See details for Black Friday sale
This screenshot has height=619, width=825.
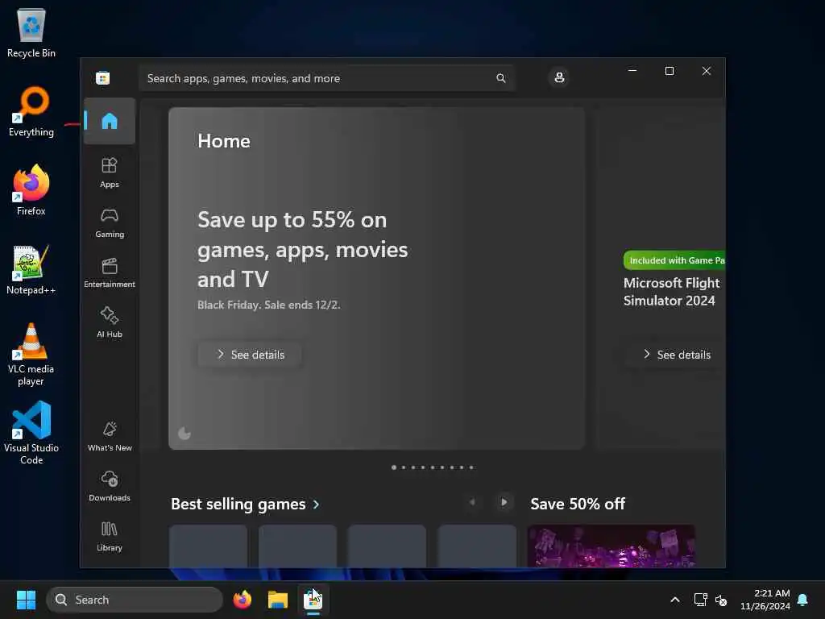pos(250,355)
